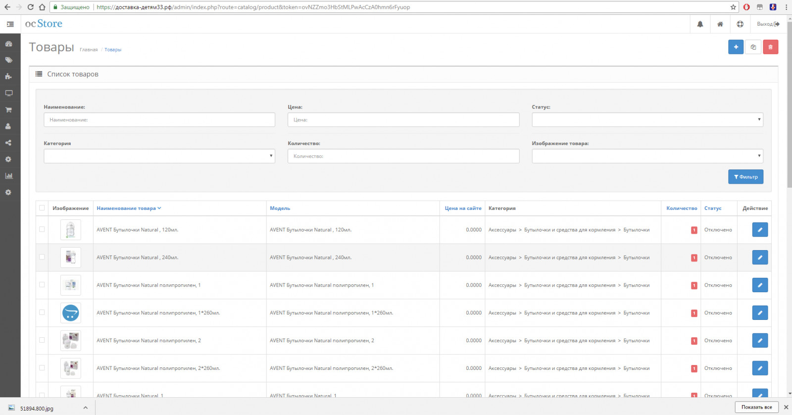Toggle the select-all checkbox in table header
The image size is (792, 415).
(x=42, y=208)
